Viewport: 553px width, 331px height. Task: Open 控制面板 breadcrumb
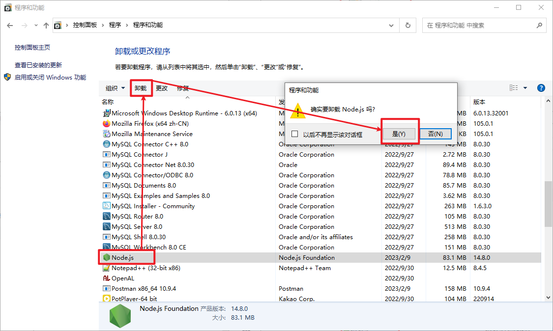tap(85, 25)
